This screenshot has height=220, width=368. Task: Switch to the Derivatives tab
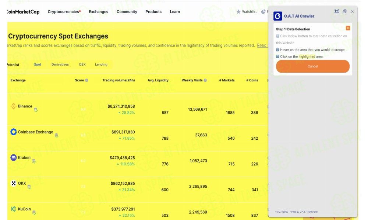point(60,65)
